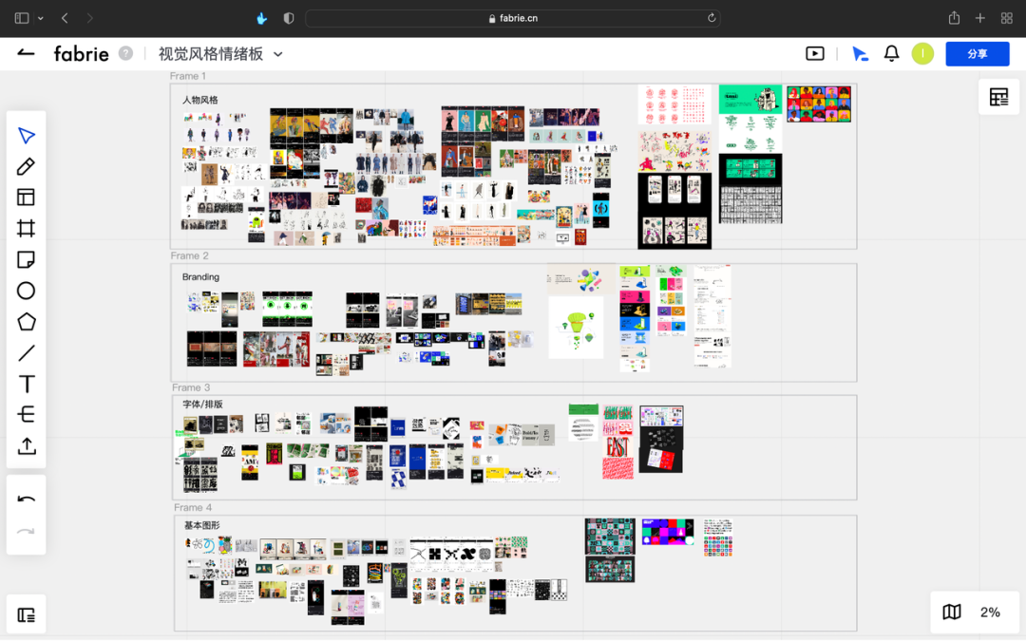Click the blue 分享 share button
Screen dimensions: 1026x641
coord(977,53)
